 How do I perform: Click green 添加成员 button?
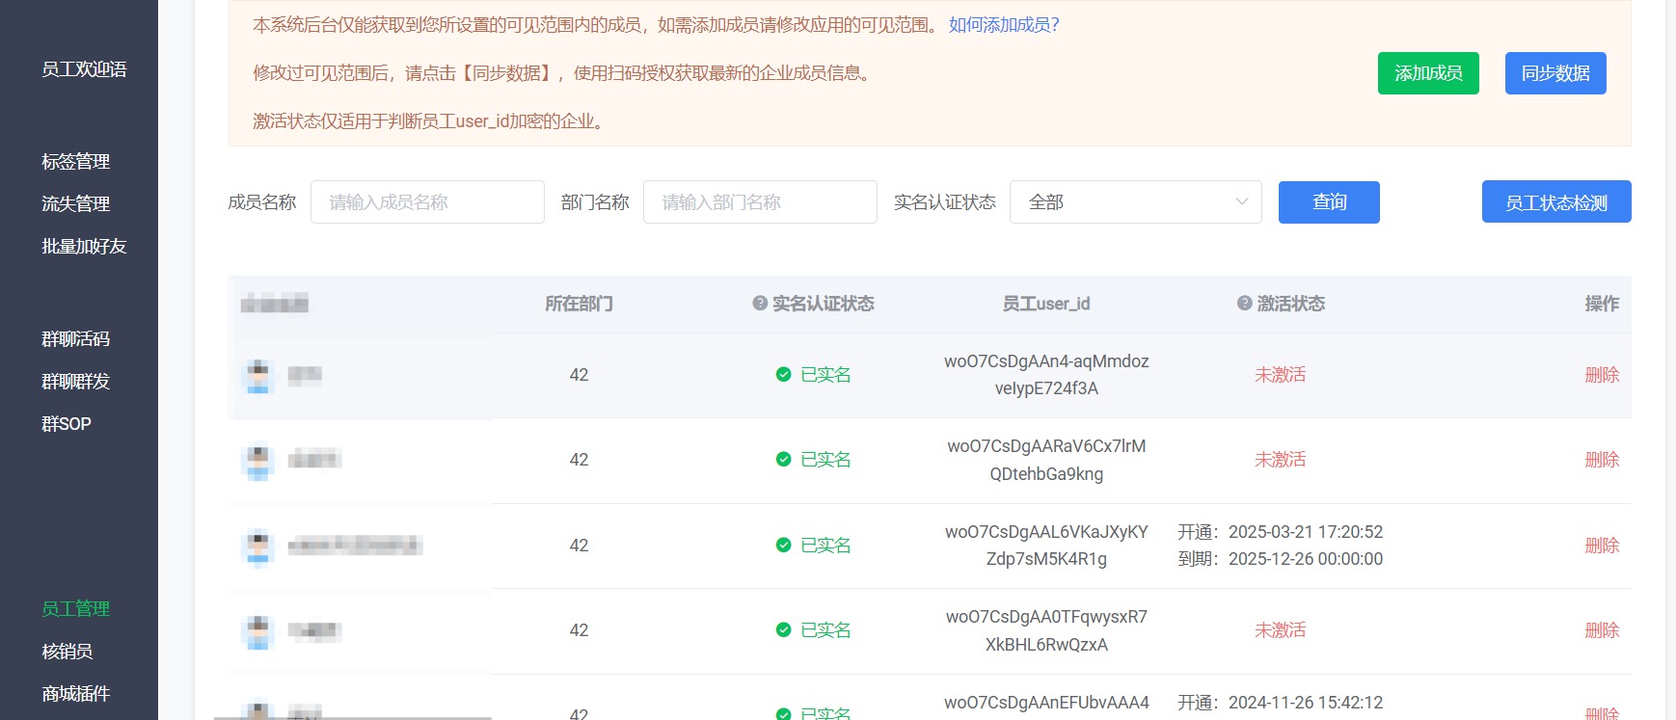(x=1427, y=73)
